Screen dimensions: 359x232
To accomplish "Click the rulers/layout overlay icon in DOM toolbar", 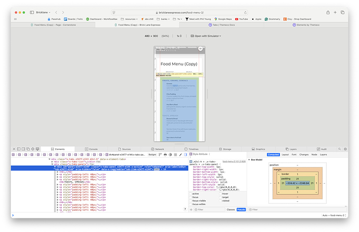I will tap(160, 154).
